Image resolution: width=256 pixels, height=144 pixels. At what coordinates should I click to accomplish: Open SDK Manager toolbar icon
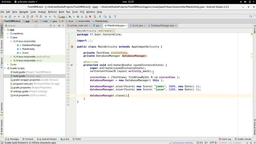(x=110, y=17)
